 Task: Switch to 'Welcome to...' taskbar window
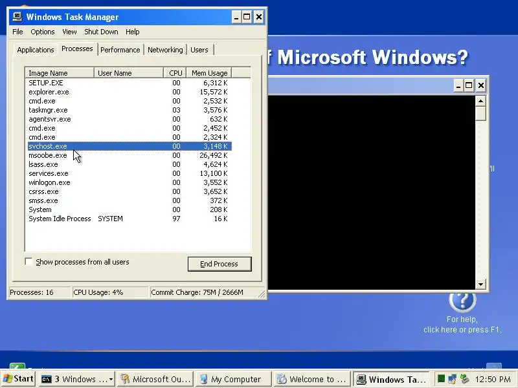click(311, 379)
